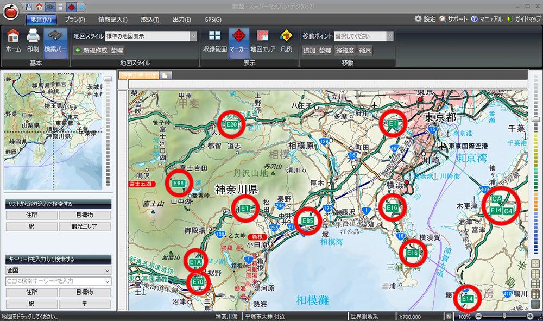
Task: Click 駅 under リストから絞り込んで検索する
Action: point(31,226)
